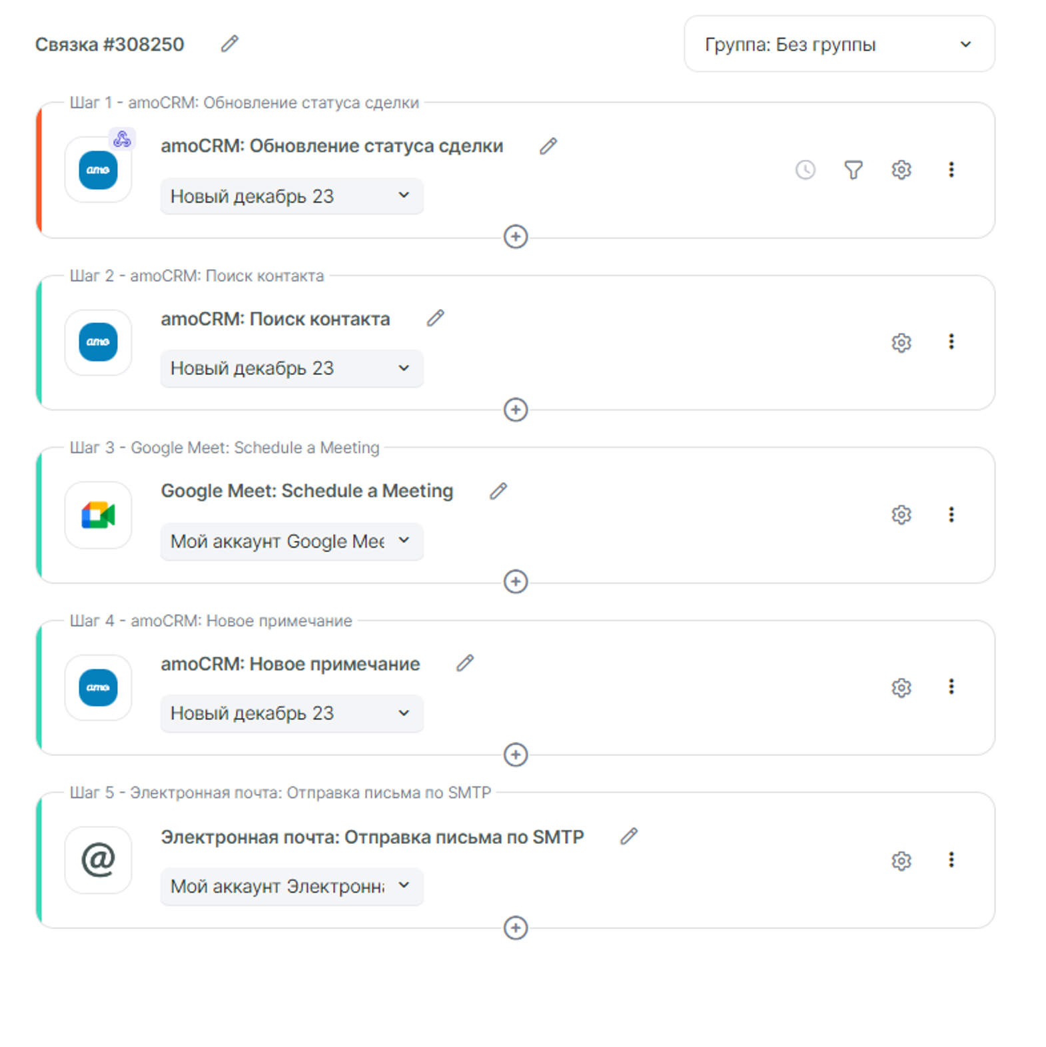
Task: Edit the Новое примечание step title
Action: click(464, 663)
